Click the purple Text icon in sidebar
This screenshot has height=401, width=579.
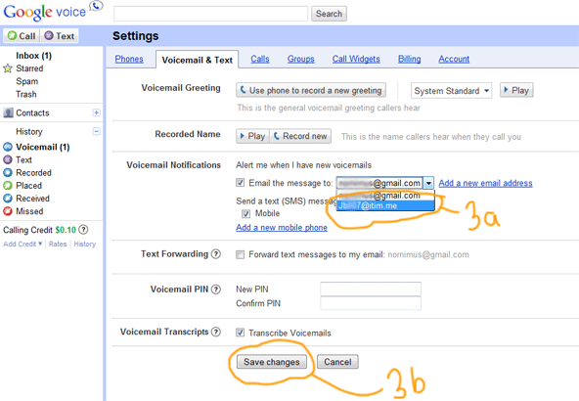point(8,159)
